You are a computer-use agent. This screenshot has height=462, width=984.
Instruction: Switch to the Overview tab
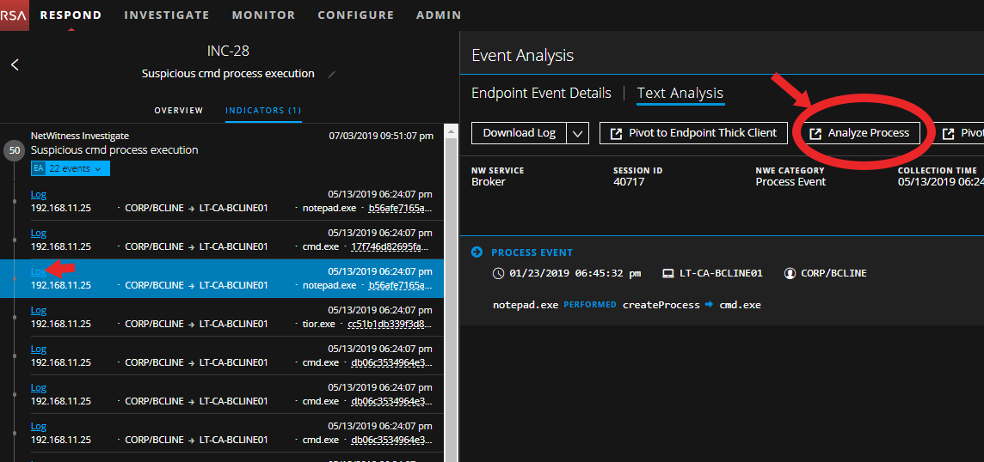tap(179, 111)
